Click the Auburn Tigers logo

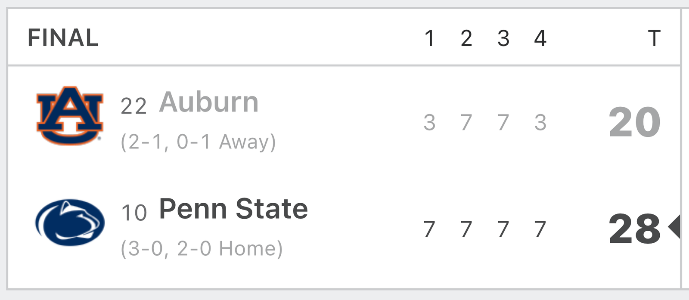click(70, 115)
